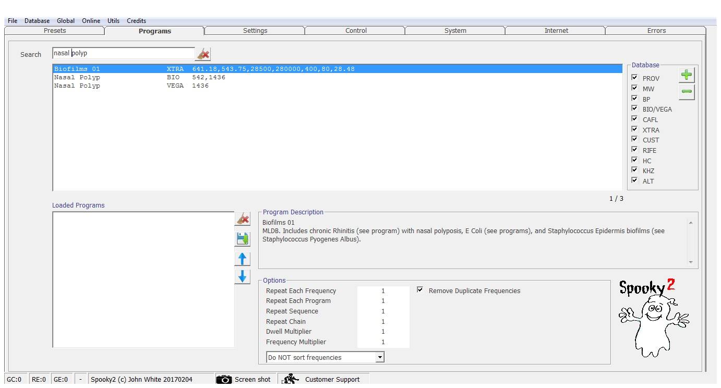This screenshot has width=721, height=388.
Task: Click the RE:0 status indicator
Action: coord(39,379)
